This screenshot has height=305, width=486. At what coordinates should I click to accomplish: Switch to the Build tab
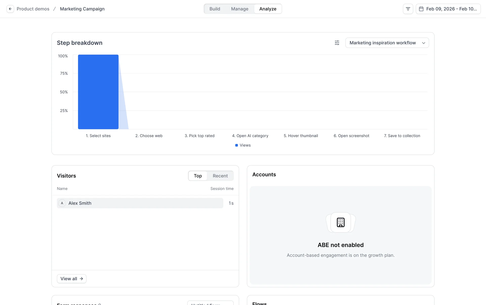(x=215, y=9)
